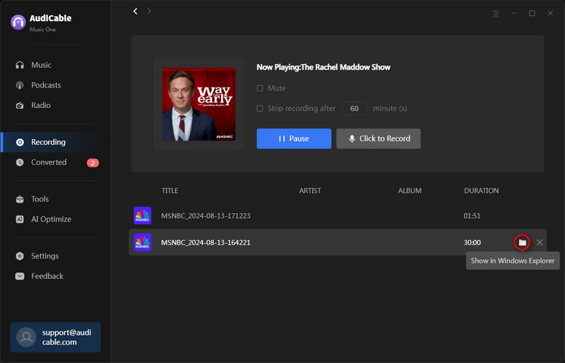Open the Podcasts section
The image size is (565, 363).
click(38, 85)
